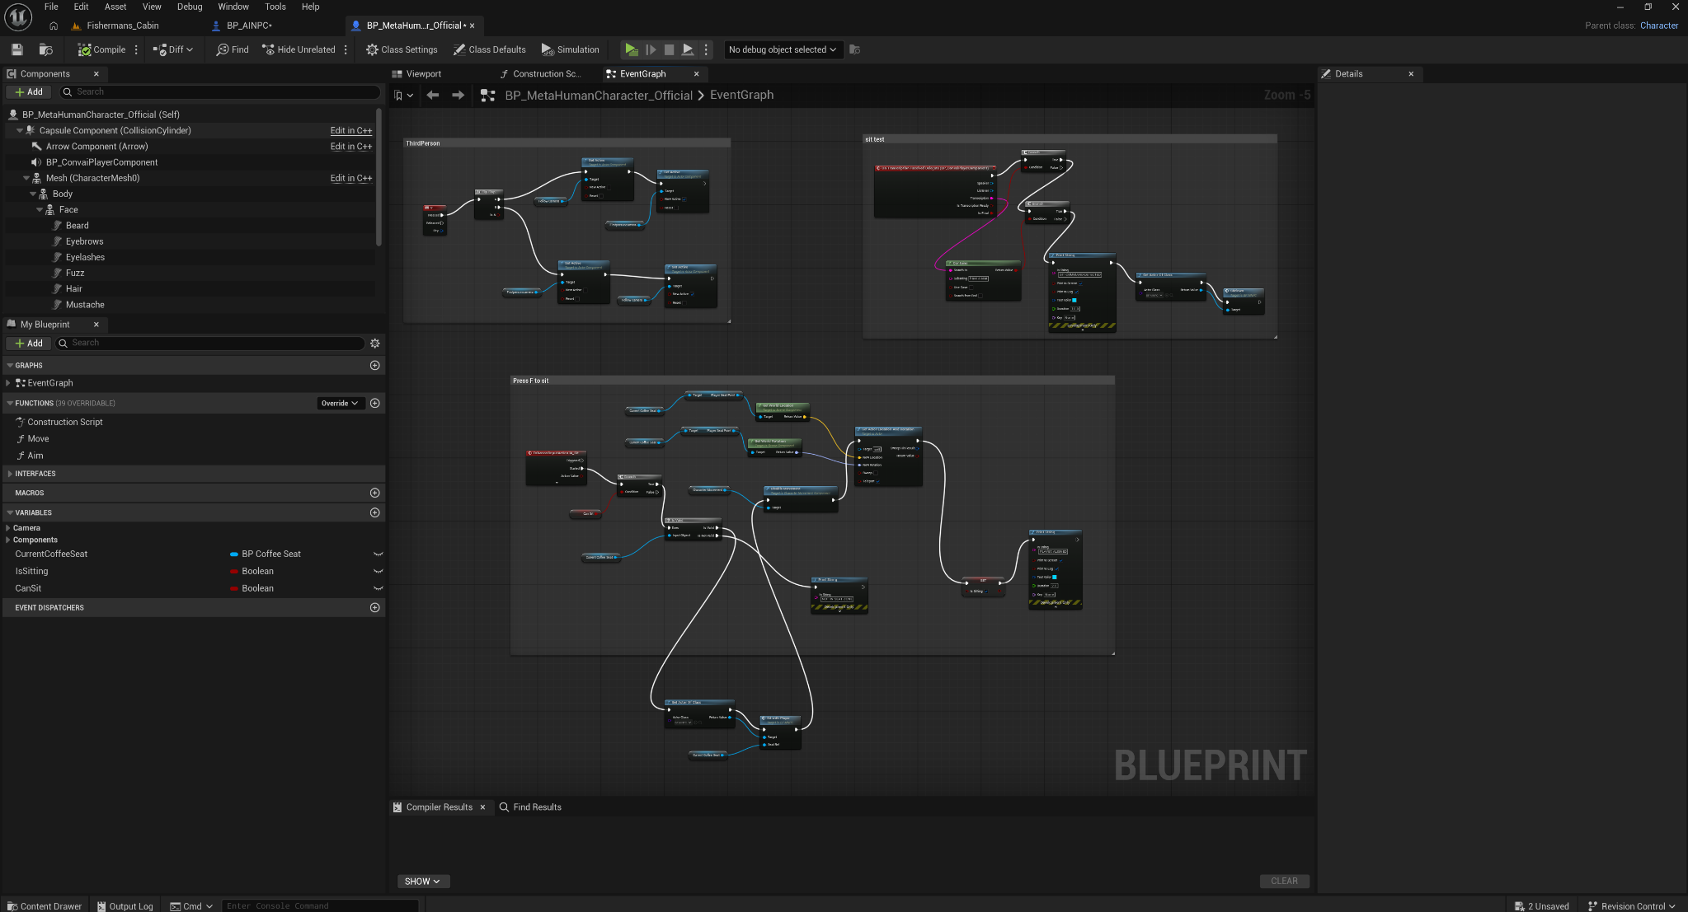Start Simulation mode
1688x912 pixels.
(x=571, y=49)
